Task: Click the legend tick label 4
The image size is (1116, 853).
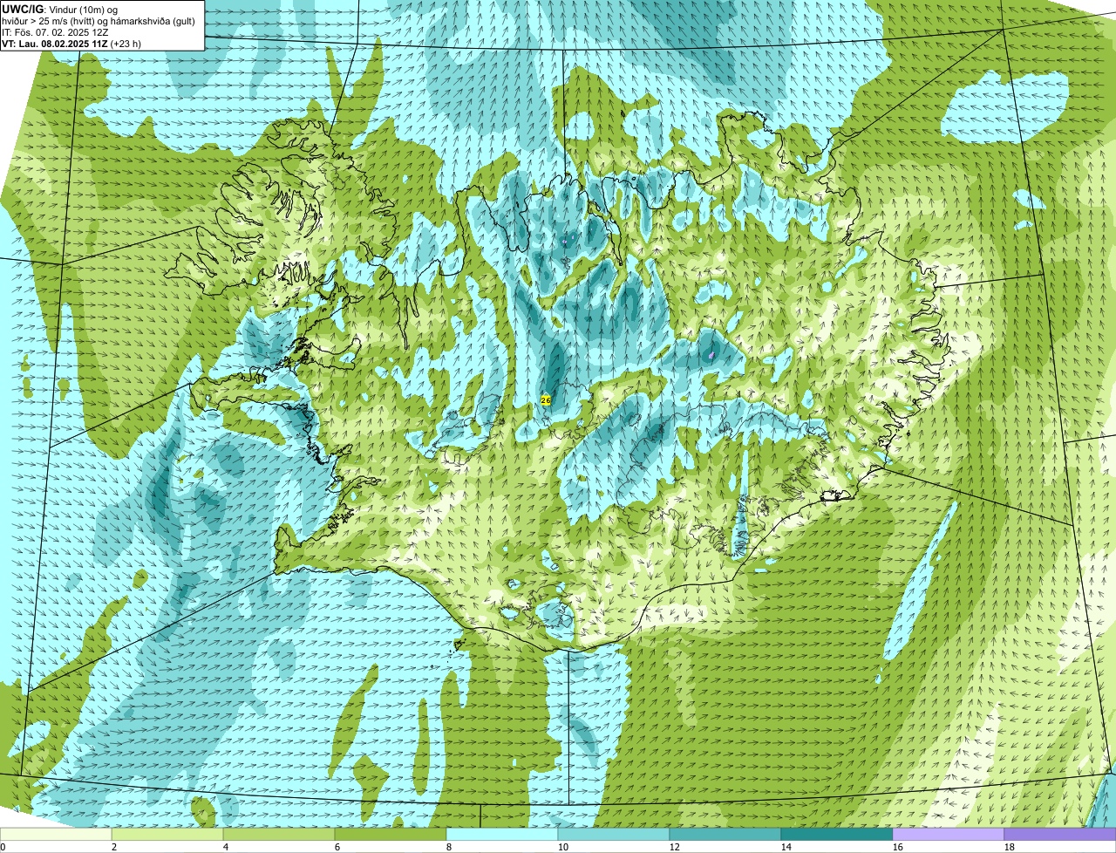Action: tap(225, 847)
